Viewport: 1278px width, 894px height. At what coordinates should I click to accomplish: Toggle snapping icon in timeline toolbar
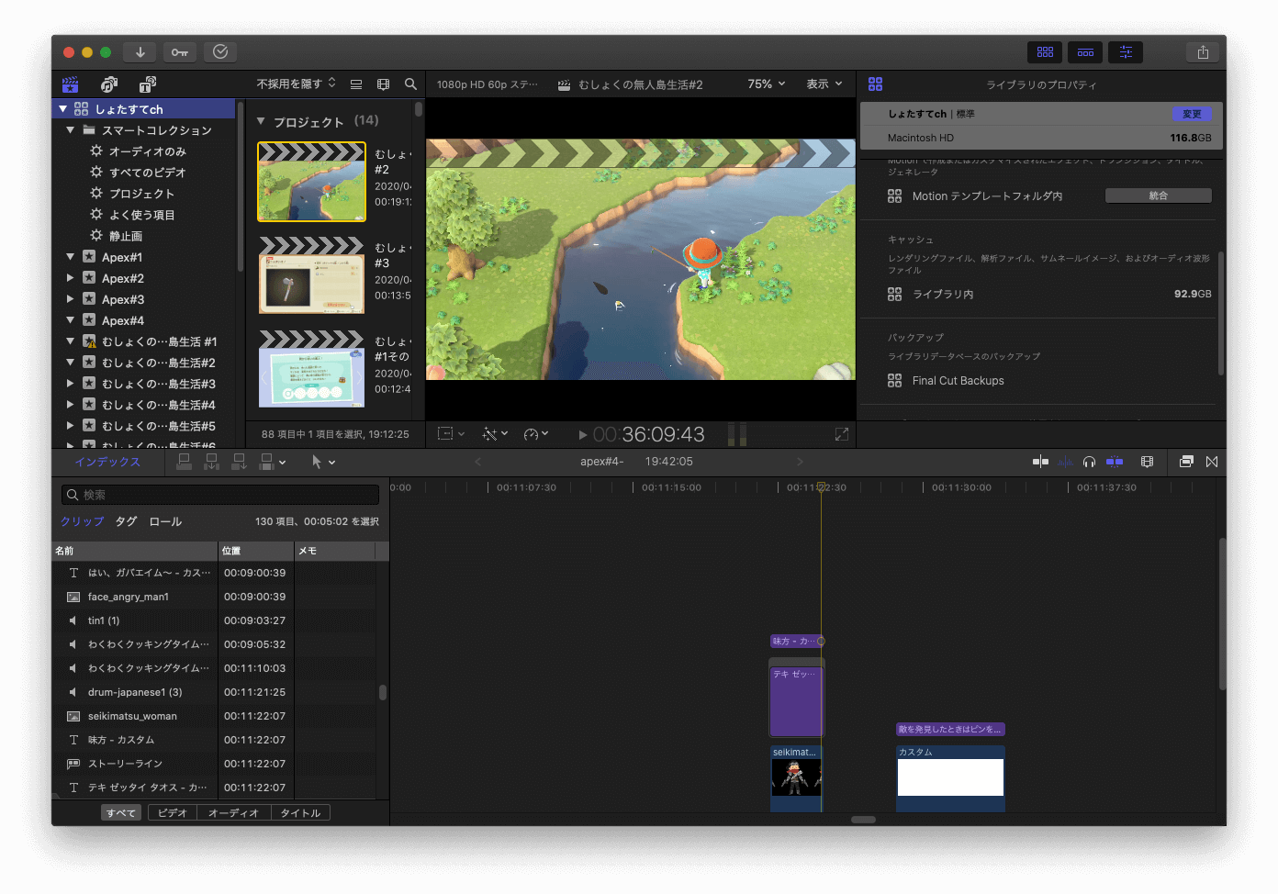(x=1115, y=462)
